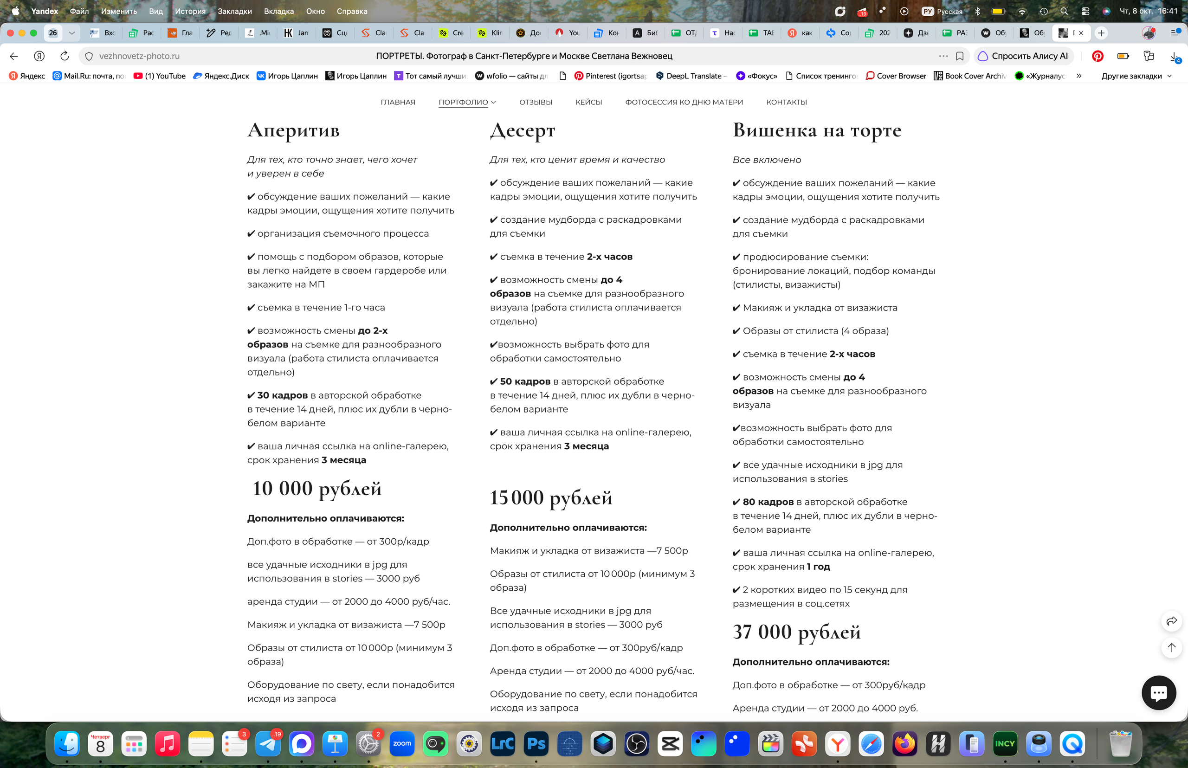Open the КОНТАКТЫ navigation link
Viewport: 1188px width, 768px height.
(x=787, y=102)
